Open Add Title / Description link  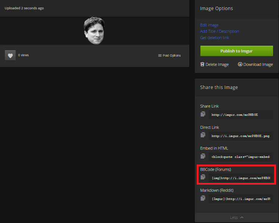point(219,31)
